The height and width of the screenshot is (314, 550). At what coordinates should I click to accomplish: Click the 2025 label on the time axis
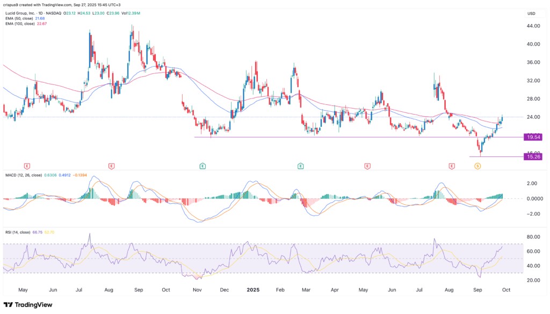[253, 290]
